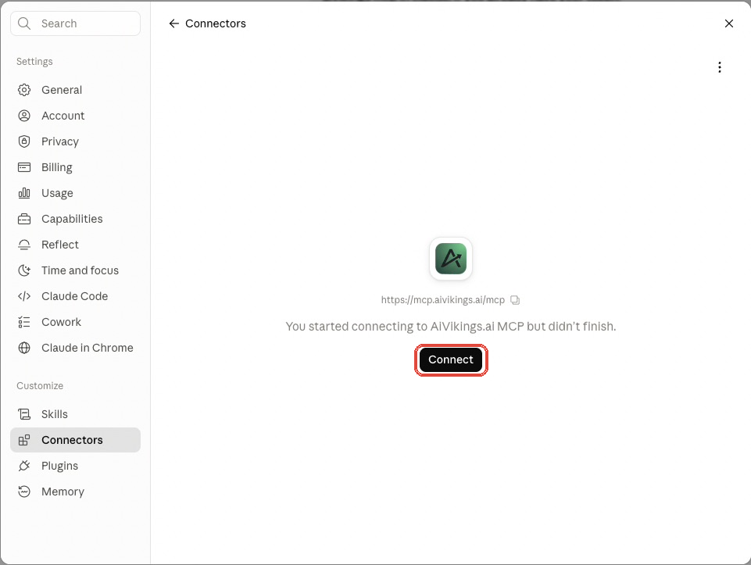Click the Plugins plug icon

pyautogui.click(x=24, y=466)
